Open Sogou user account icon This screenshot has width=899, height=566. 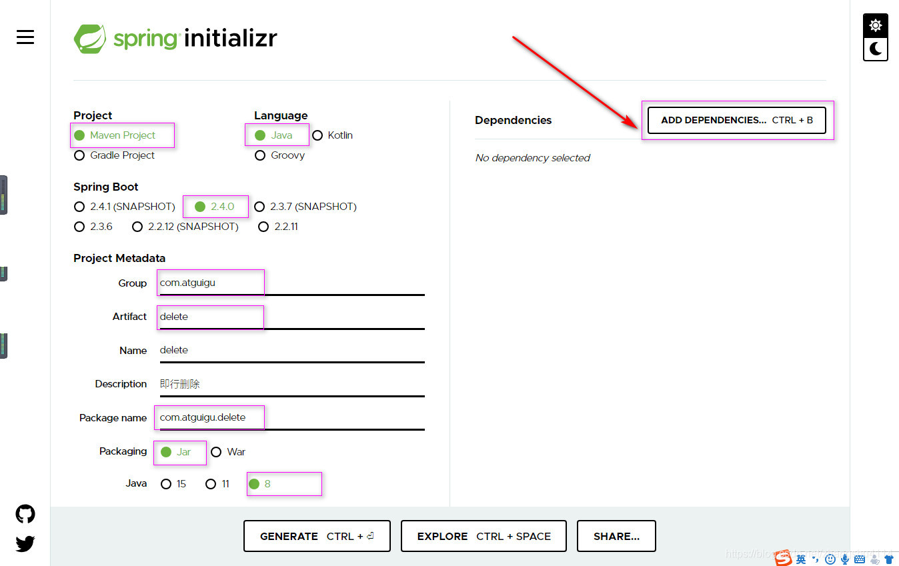874,559
